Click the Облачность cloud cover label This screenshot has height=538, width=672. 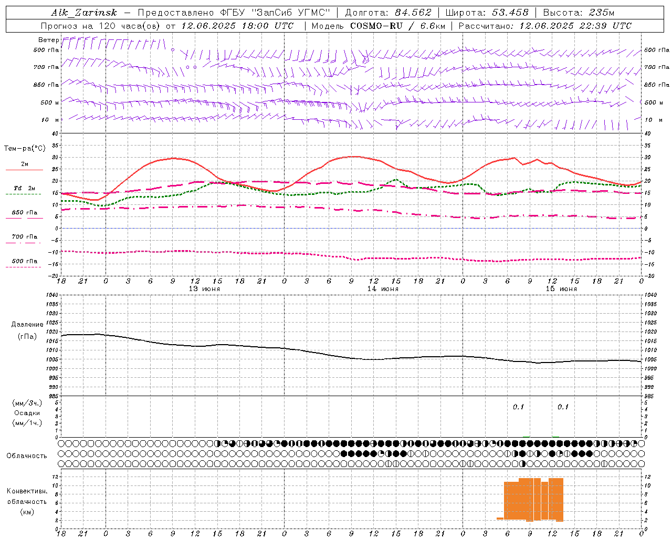[x=27, y=456]
